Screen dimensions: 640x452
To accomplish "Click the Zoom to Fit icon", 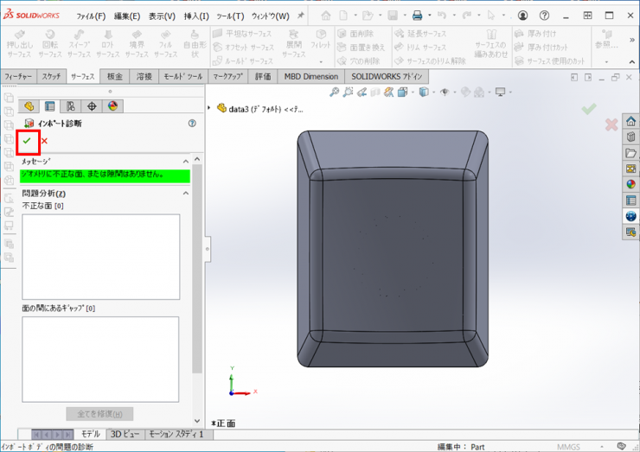I will (x=334, y=92).
